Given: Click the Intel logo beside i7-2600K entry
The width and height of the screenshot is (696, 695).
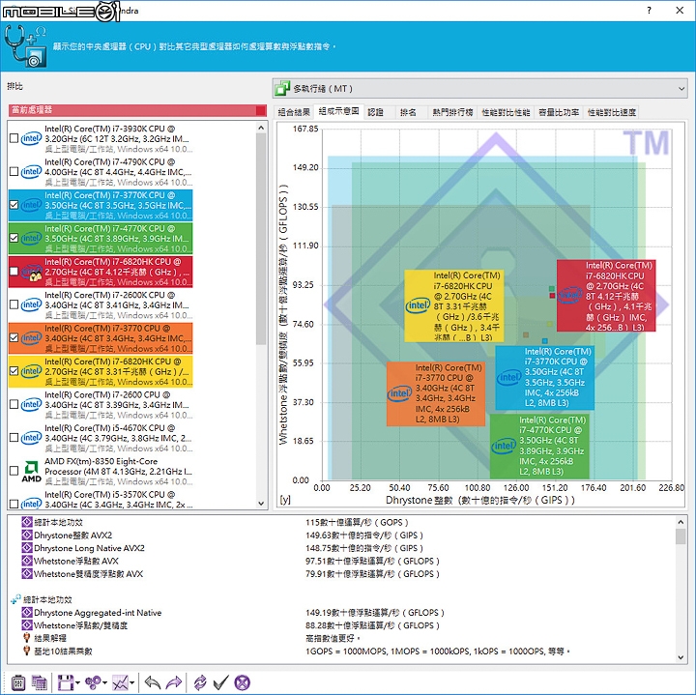Looking at the screenshot, I should click(x=31, y=304).
